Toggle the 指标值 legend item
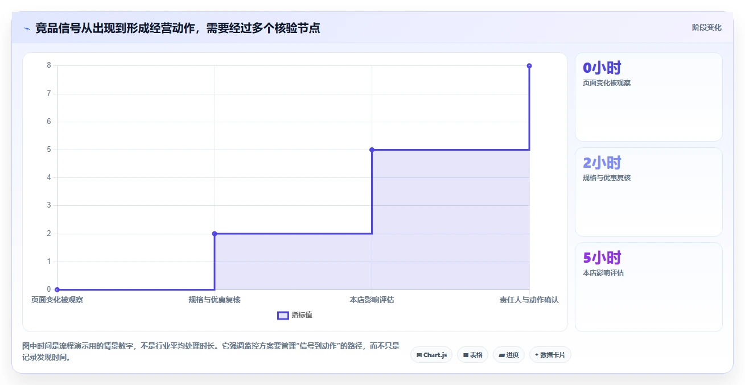The height and width of the screenshot is (385, 745). coord(295,315)
